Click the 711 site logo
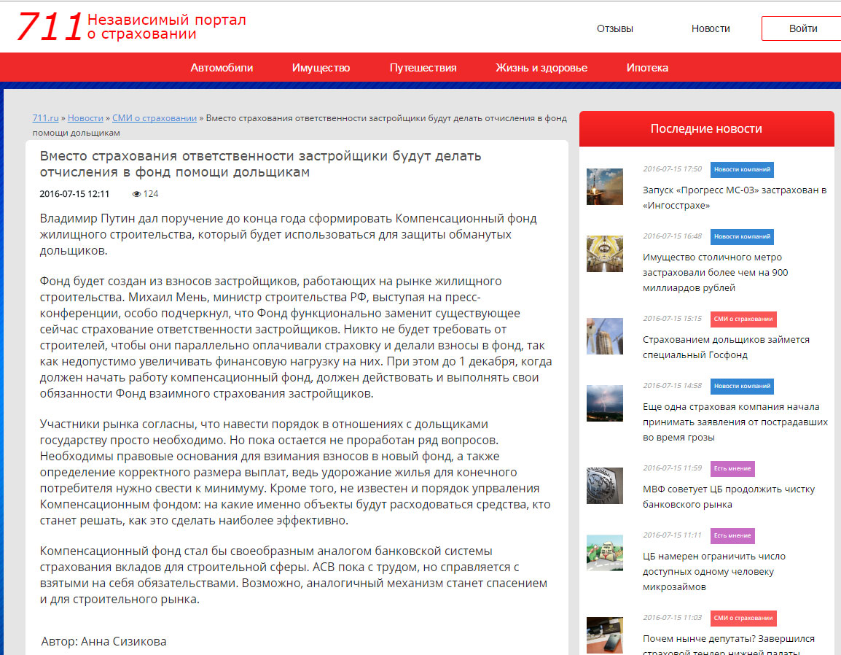 click(50, 27)
